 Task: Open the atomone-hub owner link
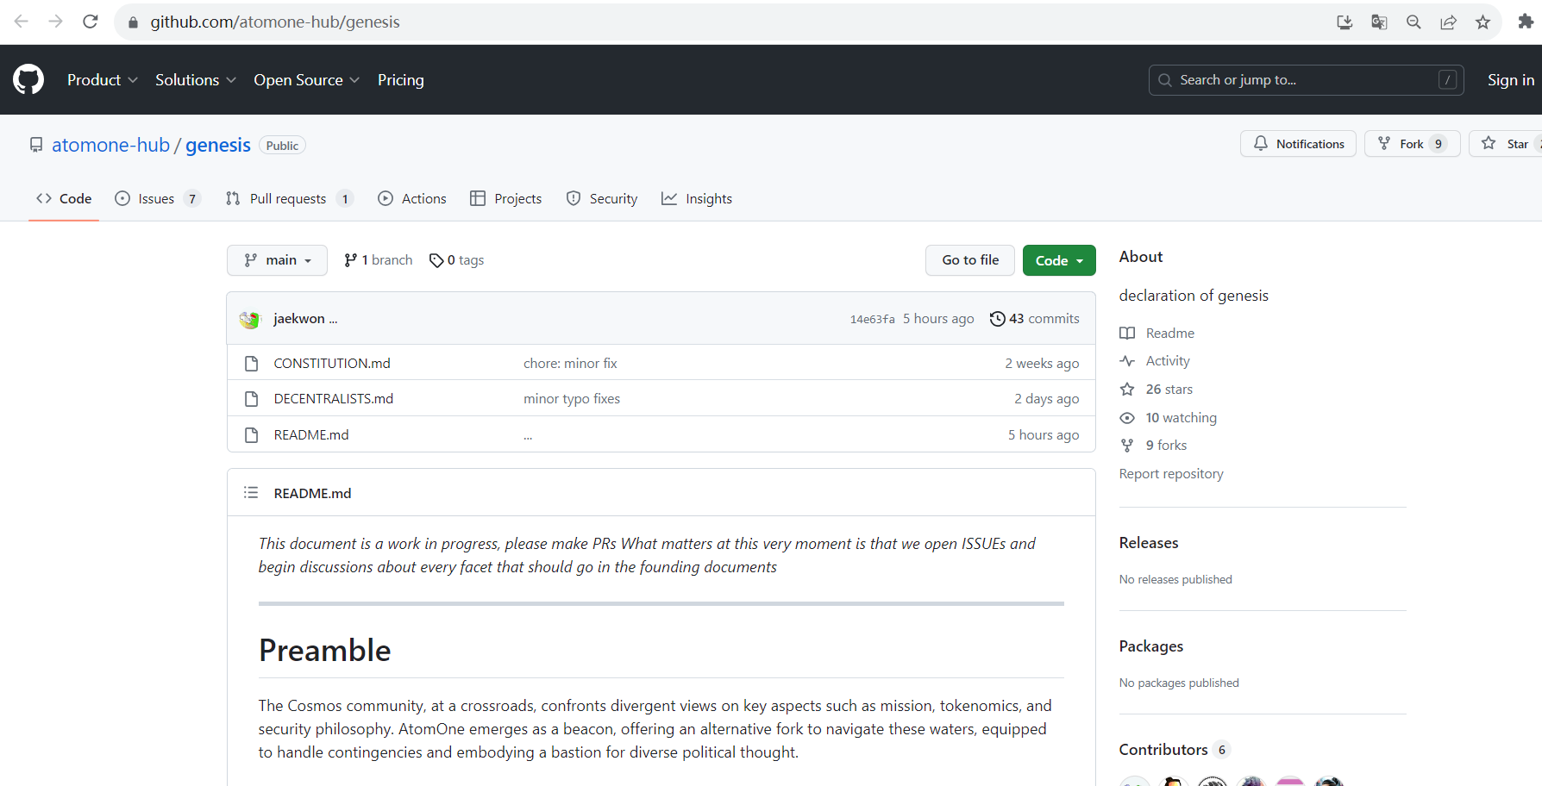click(x=110, y=145)
